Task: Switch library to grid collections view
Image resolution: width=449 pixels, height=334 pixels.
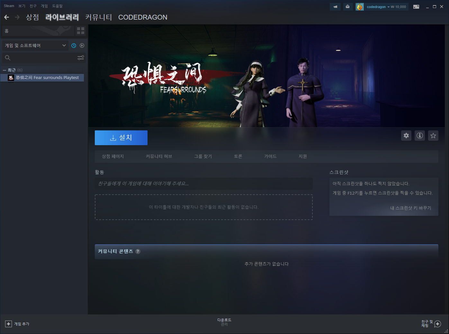Action: [81, 31]
